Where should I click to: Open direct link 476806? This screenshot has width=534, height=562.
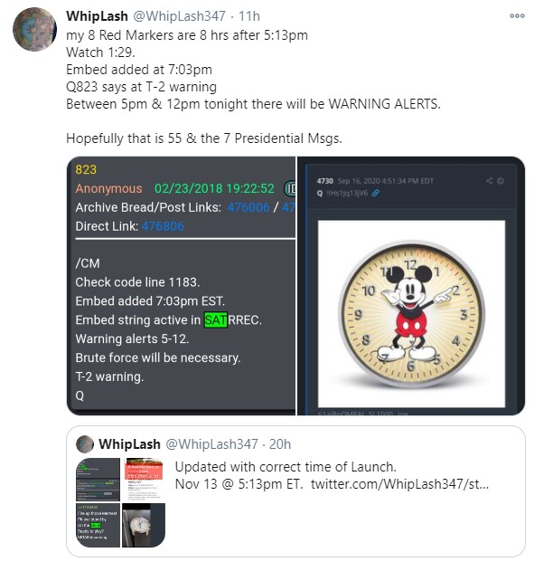pos(163,226)
